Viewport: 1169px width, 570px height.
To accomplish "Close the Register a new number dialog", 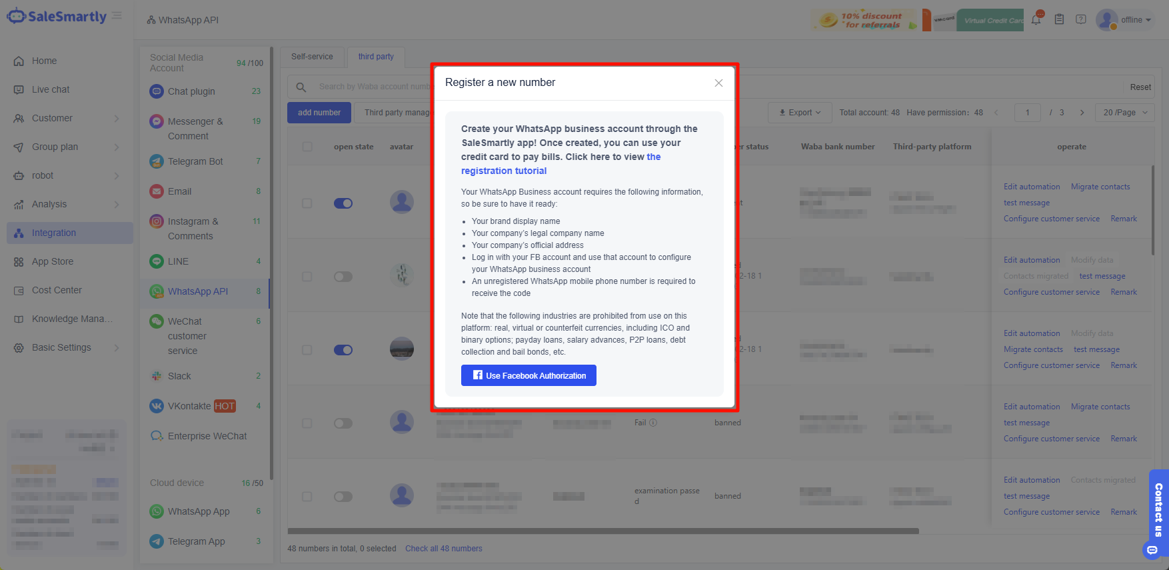I will click(x=718, y=83).
